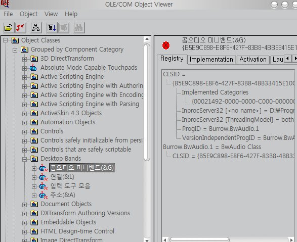Click the OLE app icon in the title bar
This screenshot has width=297, height=242.
click(5, 4)
